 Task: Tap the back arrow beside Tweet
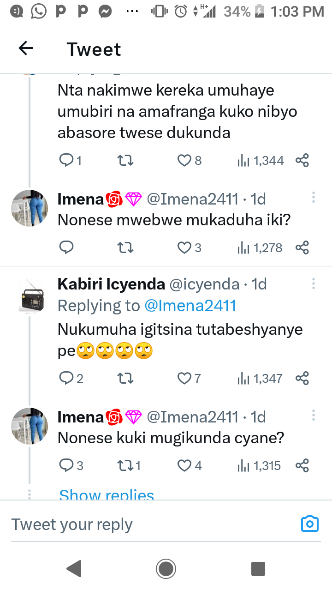click(x=26, y=48)
